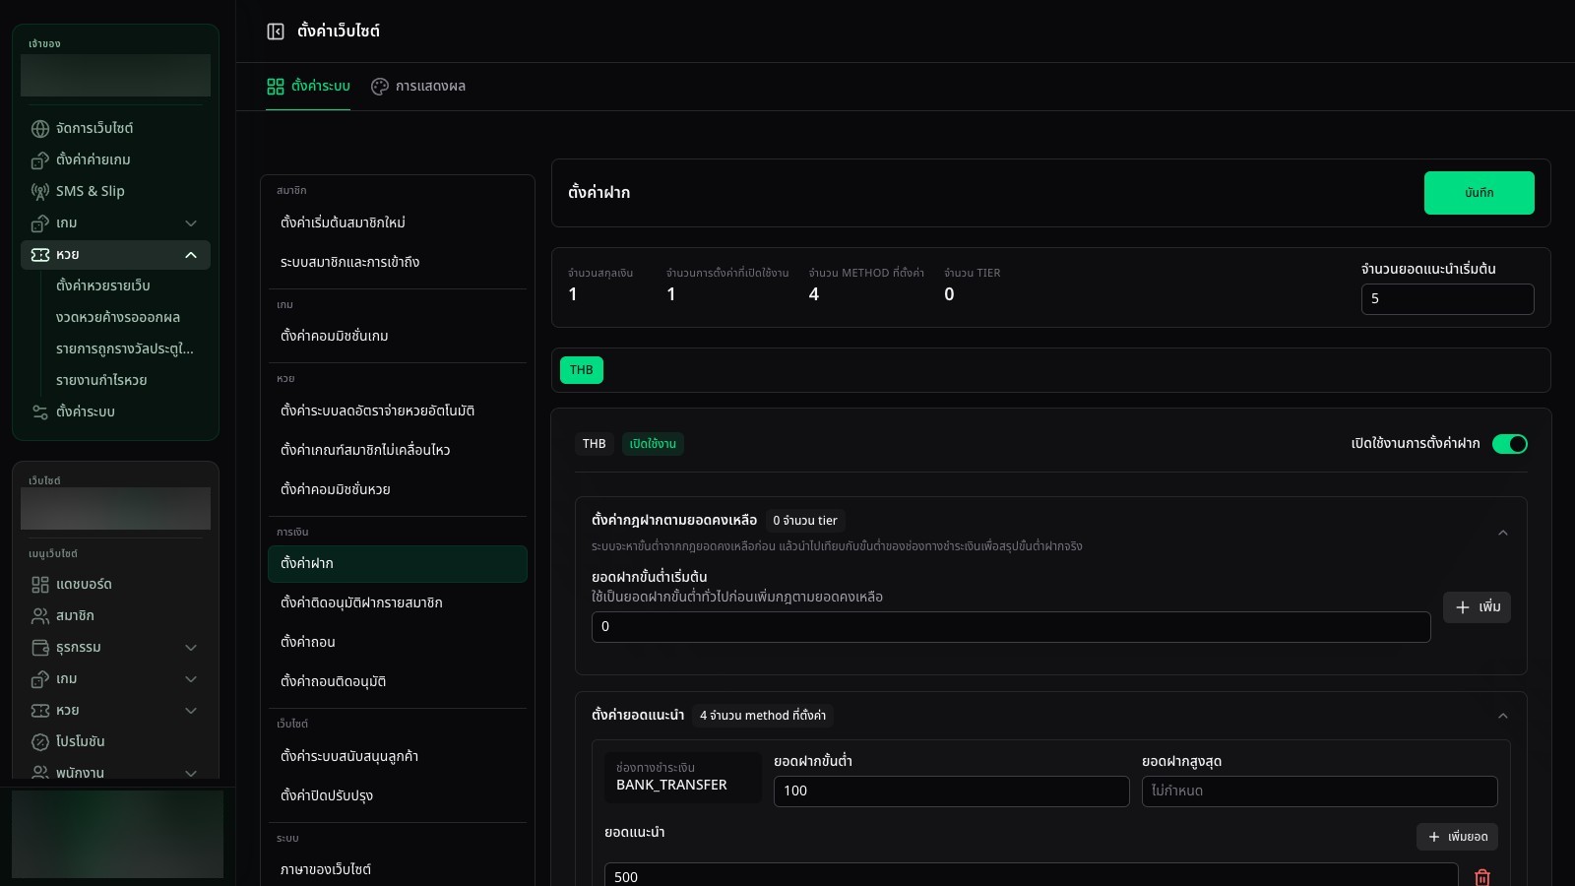Click the ตั้งค่าระบบ sliders icon in the sidebar
Image resolution: width=1575 pixels, height=886 pixels.
point(40,412)
